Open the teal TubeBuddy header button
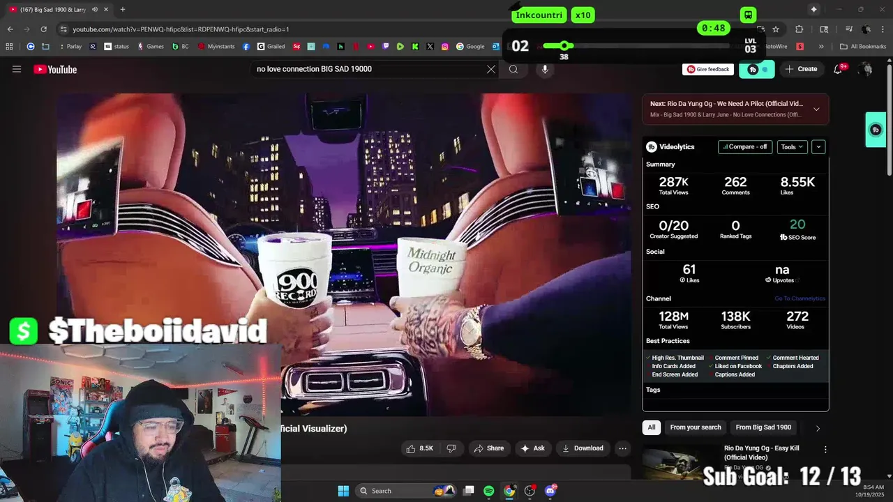Image resolution: width=893 pixels, height=502 pixels. (756, 69)
